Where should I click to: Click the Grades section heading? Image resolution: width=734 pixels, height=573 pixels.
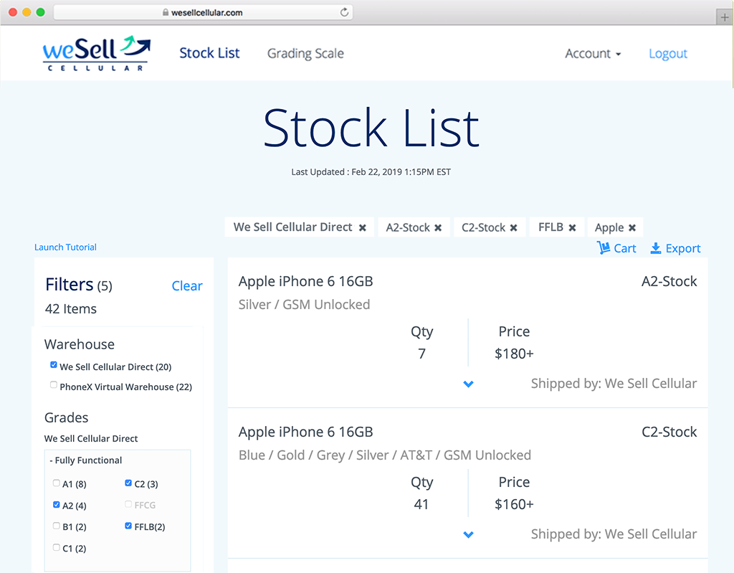(x=66, y=417)
